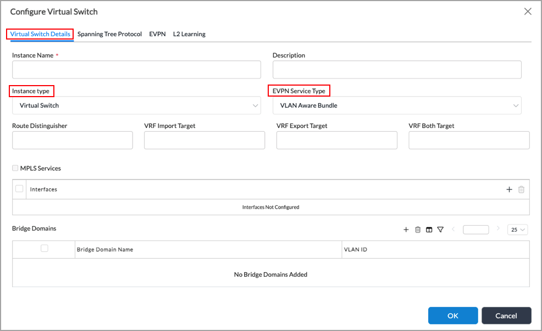Image resolution: width=542 pixels, height=331 pixels.
Task: Open the Bridge Domains filter icon
Action: (x=440, y=229)
